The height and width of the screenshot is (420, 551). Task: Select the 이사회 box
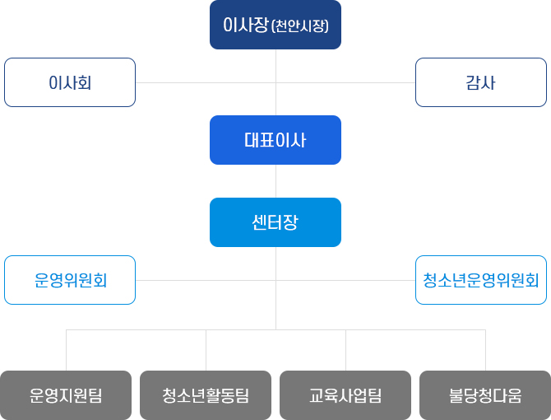[x=70, y=82]
